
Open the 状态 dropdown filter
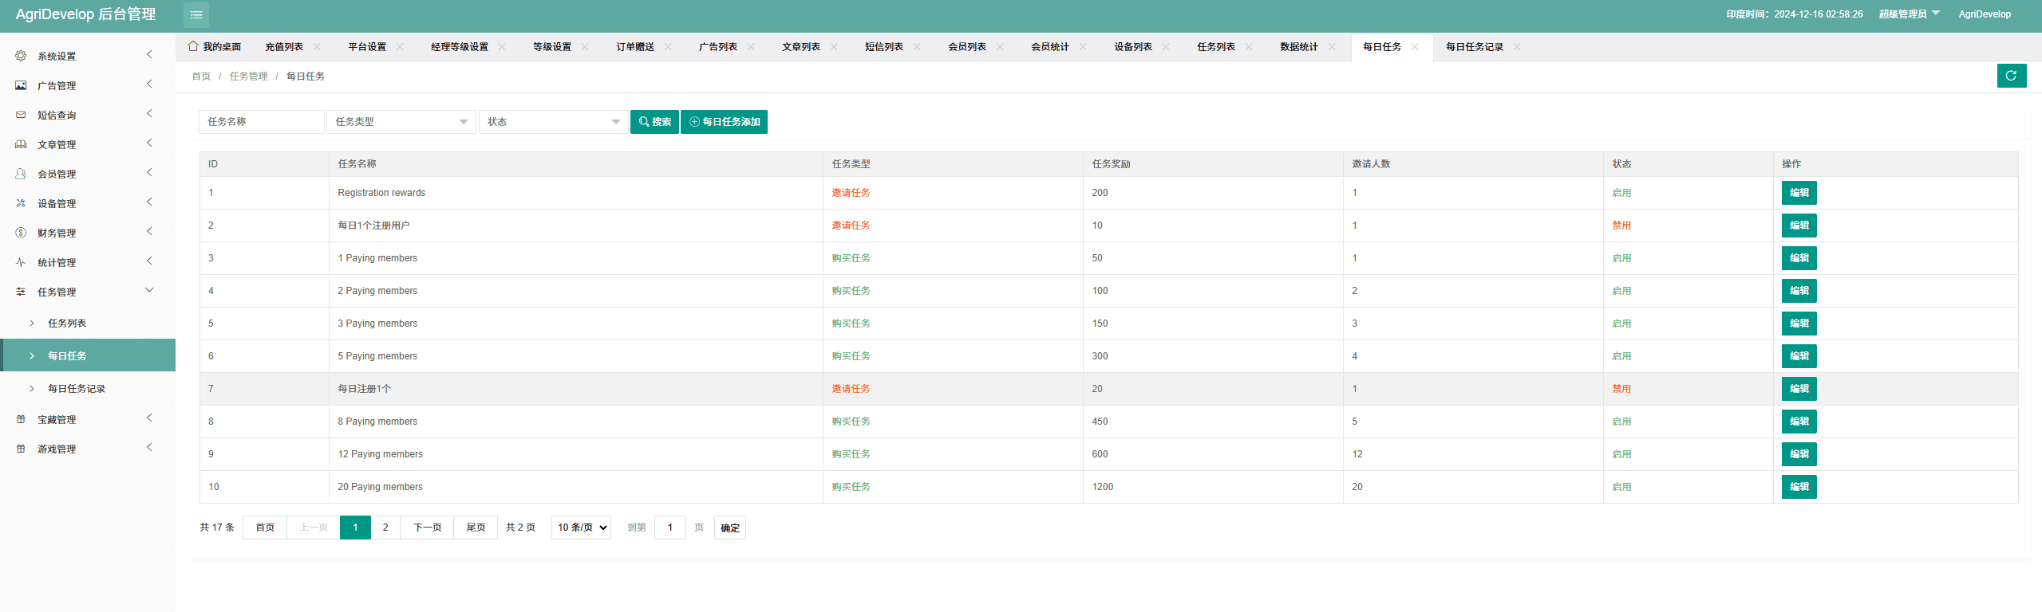point(553,122)
